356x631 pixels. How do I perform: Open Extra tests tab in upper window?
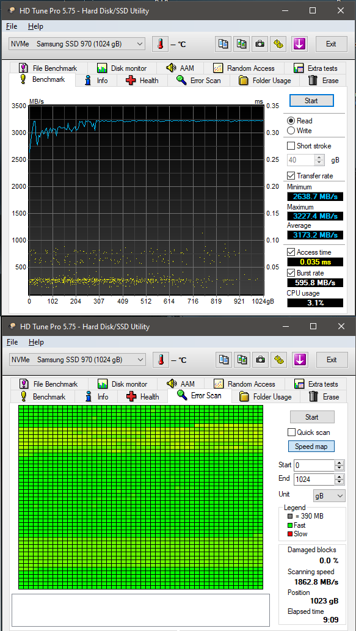(316, 68)
